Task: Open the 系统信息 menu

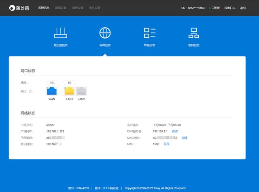Action: point(44,8)
